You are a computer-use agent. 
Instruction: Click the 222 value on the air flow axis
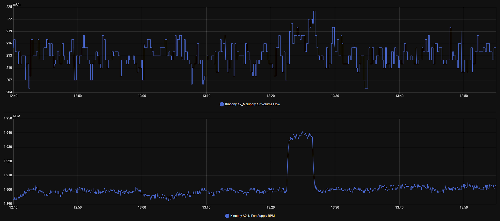point(9,19)
